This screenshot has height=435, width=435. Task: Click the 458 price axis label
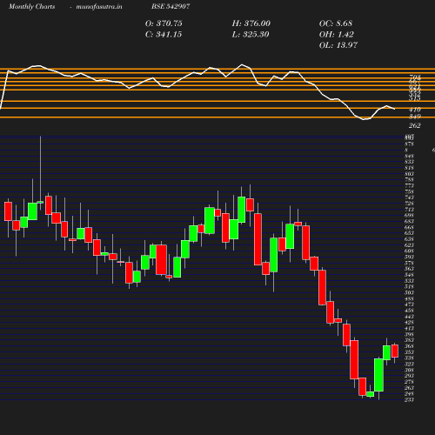click(x=409, y=311)
